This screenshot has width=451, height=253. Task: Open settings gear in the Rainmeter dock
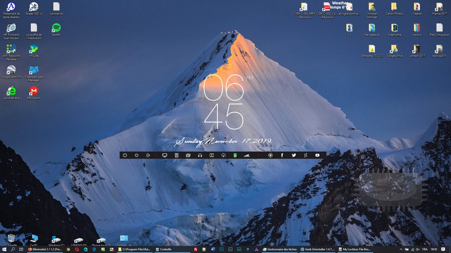pyautogui.click(x=137, y=155)
